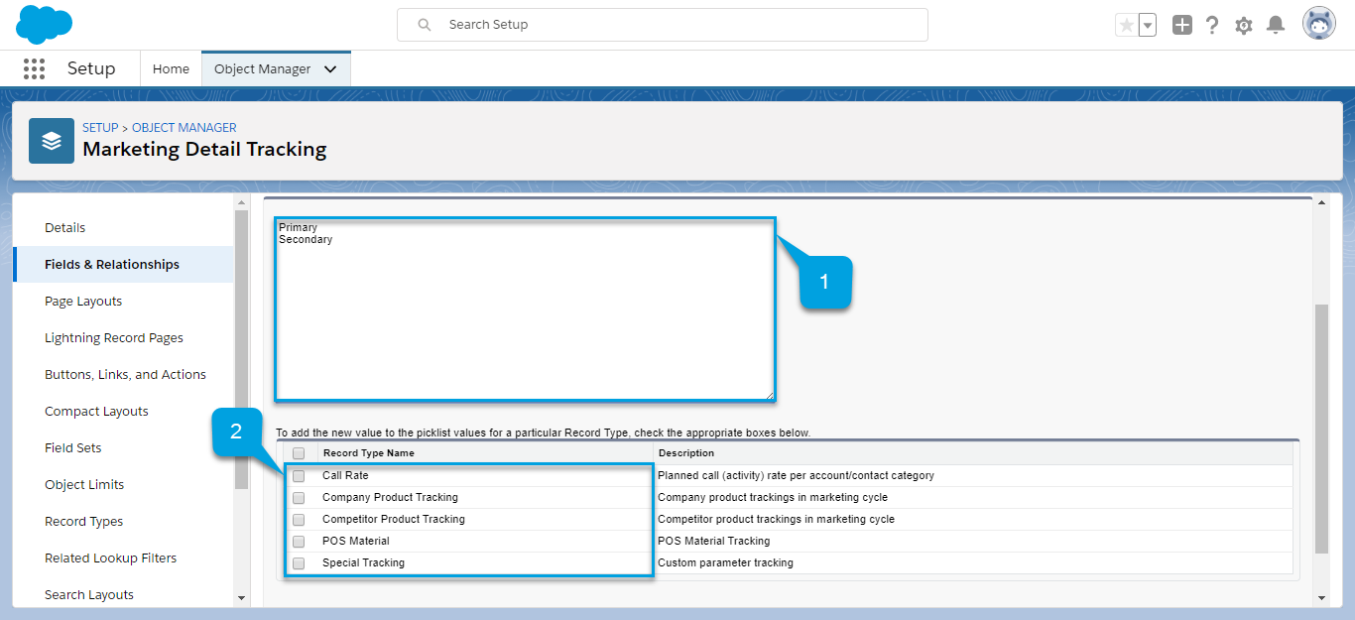Open Page Layouts in the sidebar
Image resolution: width=1355 pixels, height=620 pixels.
tap(83, 302)
